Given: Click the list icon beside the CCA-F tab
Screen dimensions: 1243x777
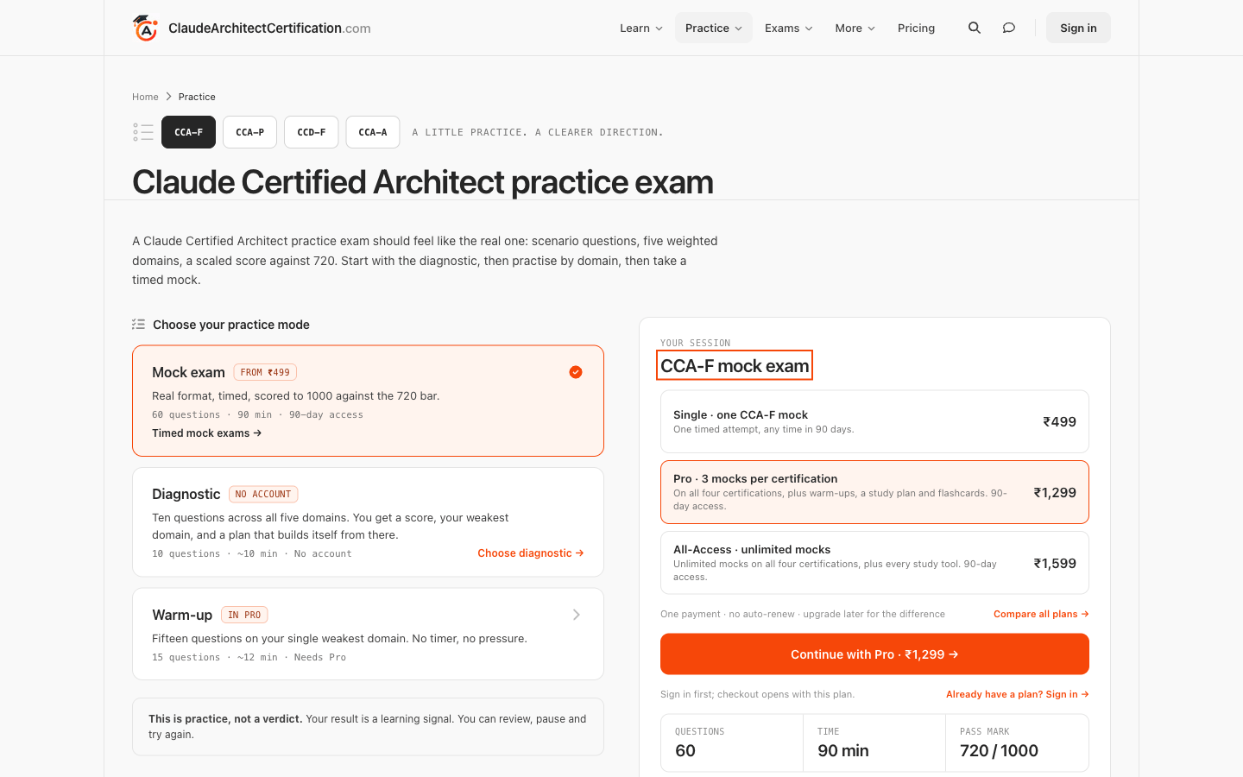Looking at the screenshot, I should tap(143, 132).
